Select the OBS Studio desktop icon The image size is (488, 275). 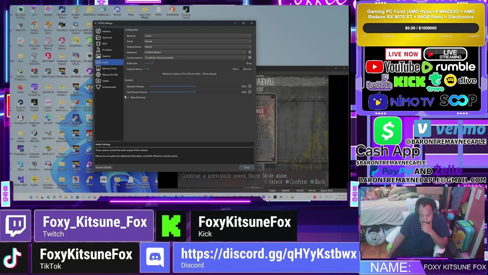click(76, 73)
